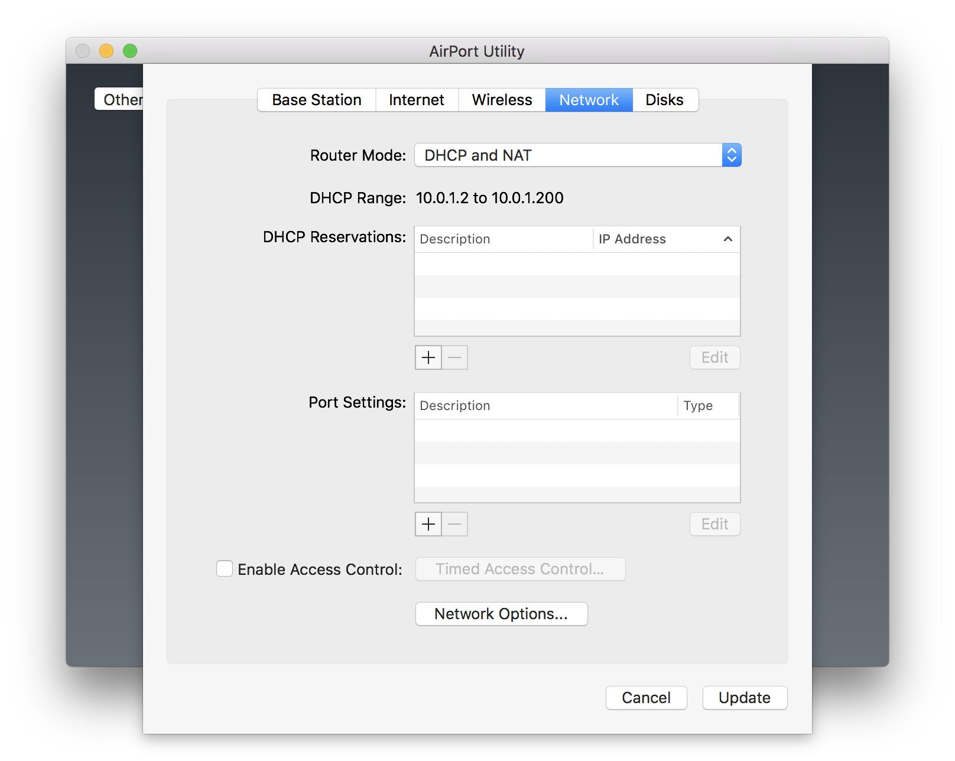Image resolution: width=955 pixels, height=761 pixels.
Task: Click Port Settings Type column header
Action: point(709,406)
